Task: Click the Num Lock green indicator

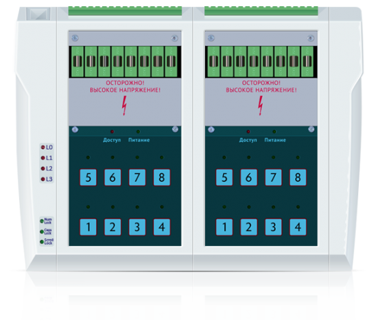Action: point(42,221)
